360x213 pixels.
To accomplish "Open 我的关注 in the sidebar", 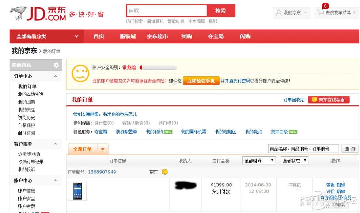I will click(x=27, y=110).
